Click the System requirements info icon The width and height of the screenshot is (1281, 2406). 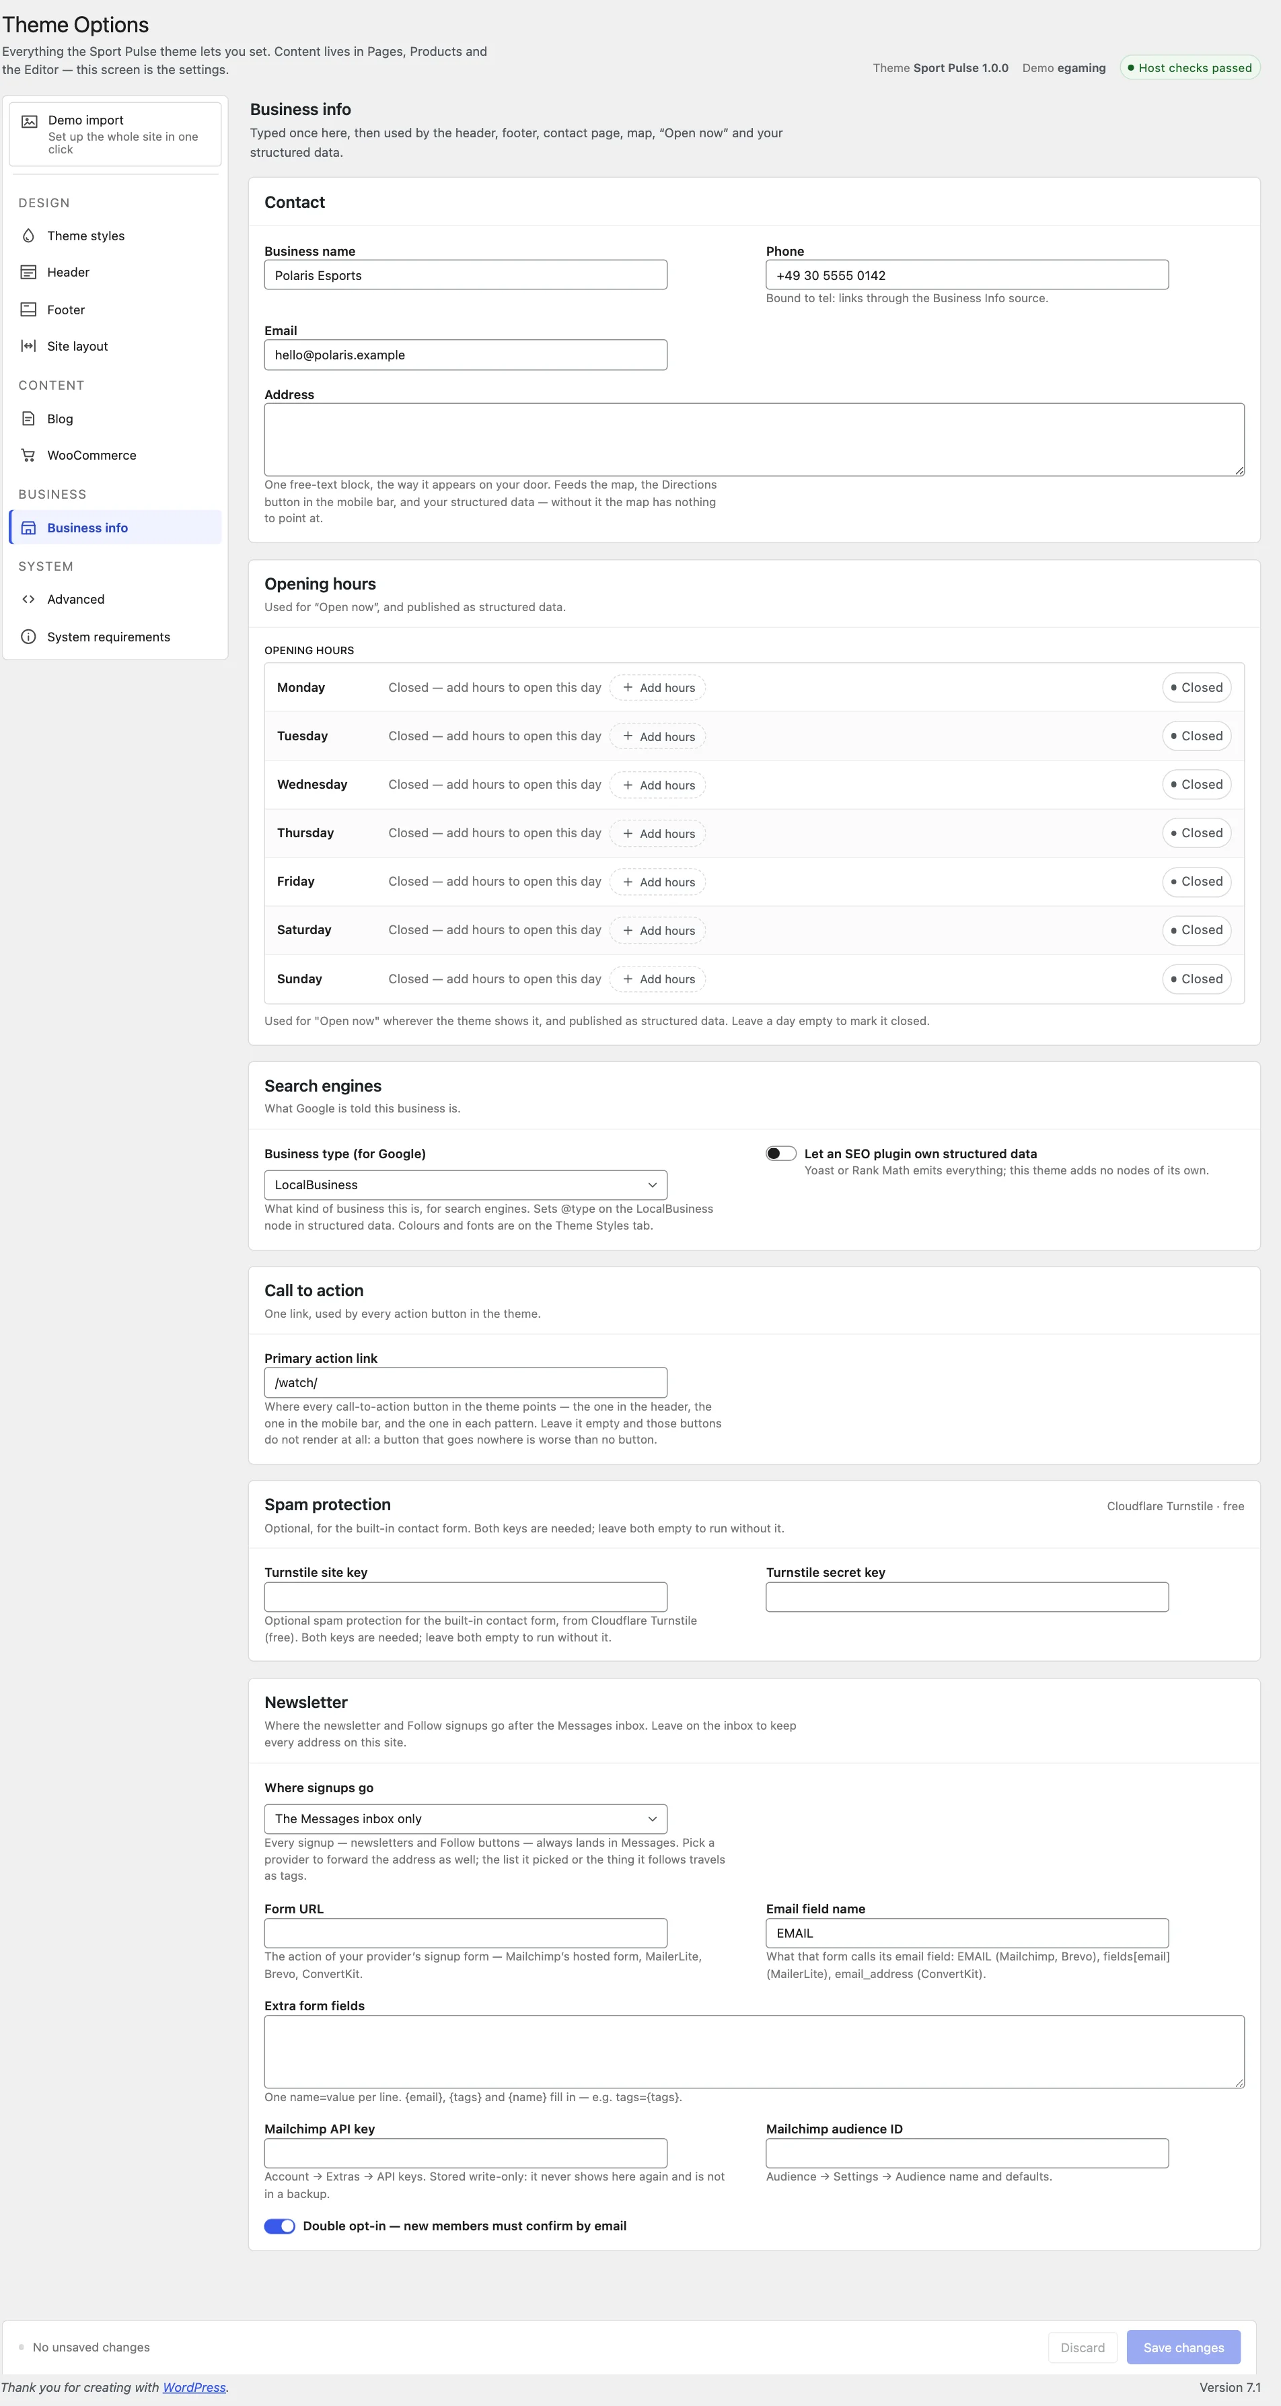coord(28,637)
